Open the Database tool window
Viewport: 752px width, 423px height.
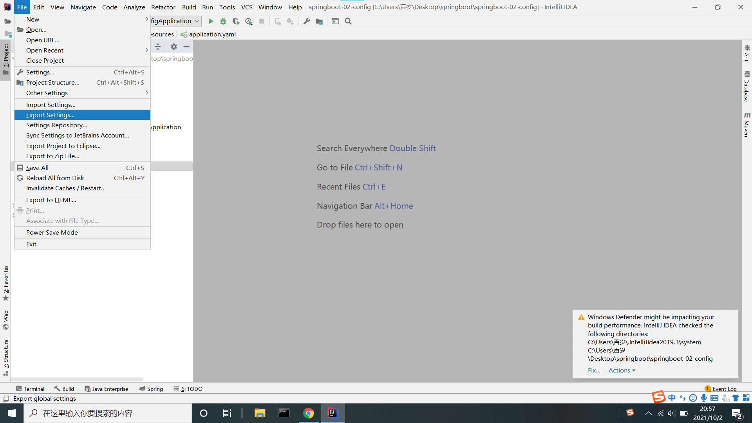(747, 87)
